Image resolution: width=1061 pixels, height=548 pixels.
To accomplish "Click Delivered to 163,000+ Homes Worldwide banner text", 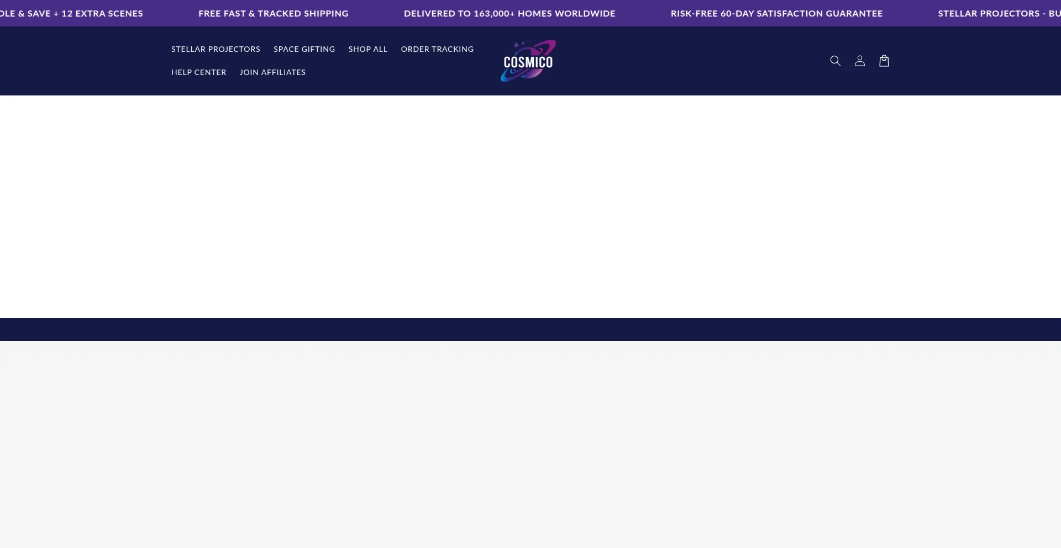I will pyautogui.click(x=509, y=13).
